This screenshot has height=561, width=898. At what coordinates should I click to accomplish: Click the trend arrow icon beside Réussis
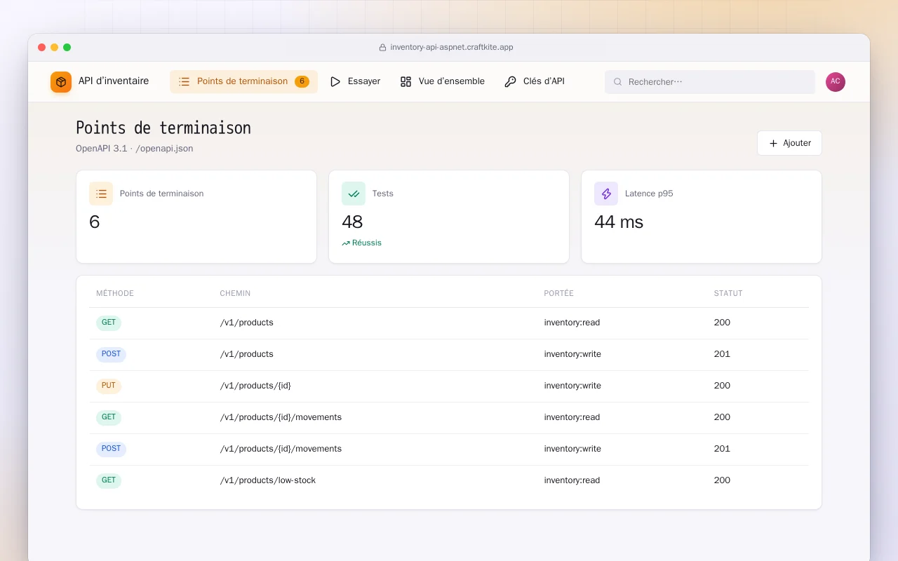(x=346, y=243)
